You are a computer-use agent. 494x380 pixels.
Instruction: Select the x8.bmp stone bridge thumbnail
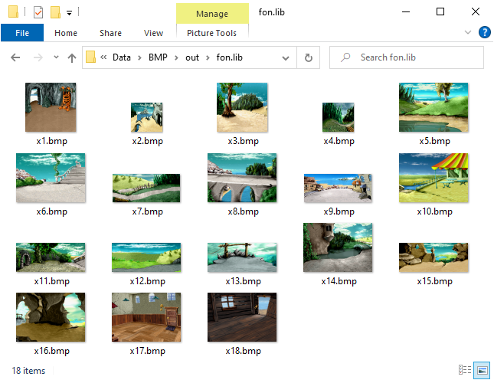(242, 178)
